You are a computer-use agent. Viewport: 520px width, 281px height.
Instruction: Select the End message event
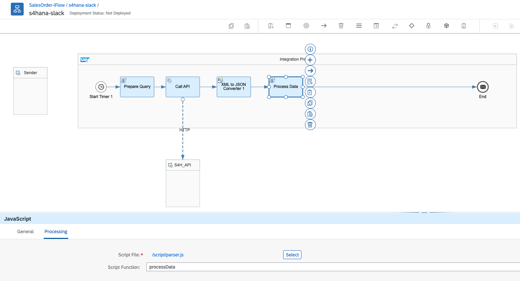pos(483,87)
